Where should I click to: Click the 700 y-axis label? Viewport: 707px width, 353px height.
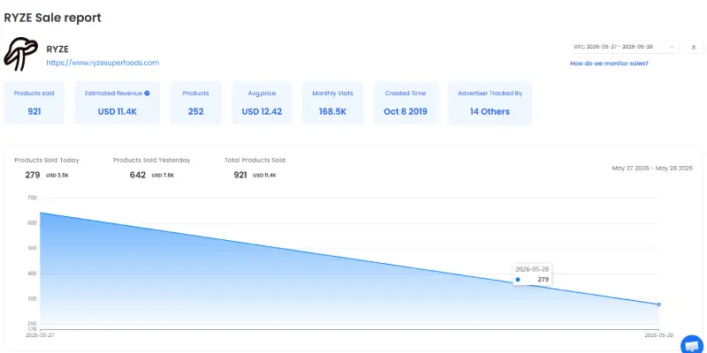point(32,198)
